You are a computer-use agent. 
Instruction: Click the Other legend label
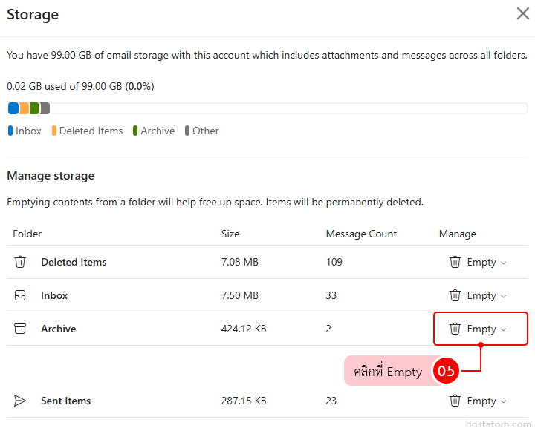click(205, 131)
